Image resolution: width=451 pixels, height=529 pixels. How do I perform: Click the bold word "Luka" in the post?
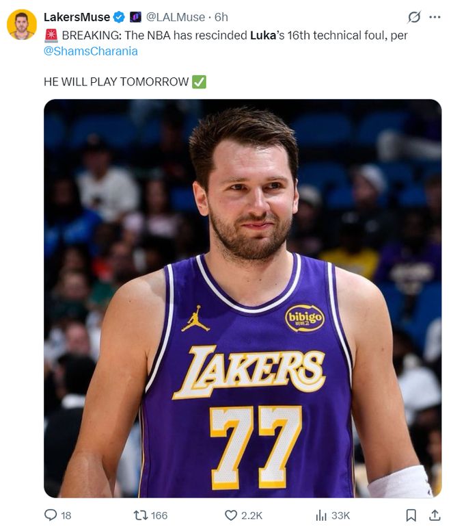tap(263, 35)
